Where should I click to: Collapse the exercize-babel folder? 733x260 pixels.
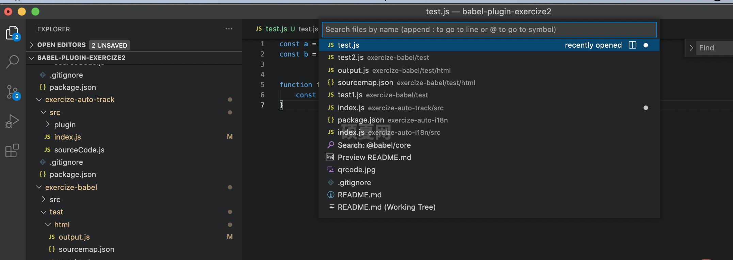[39, 187]
